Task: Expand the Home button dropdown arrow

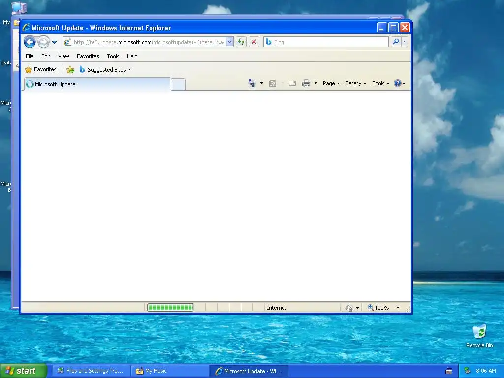Action: tap(261, 83)
